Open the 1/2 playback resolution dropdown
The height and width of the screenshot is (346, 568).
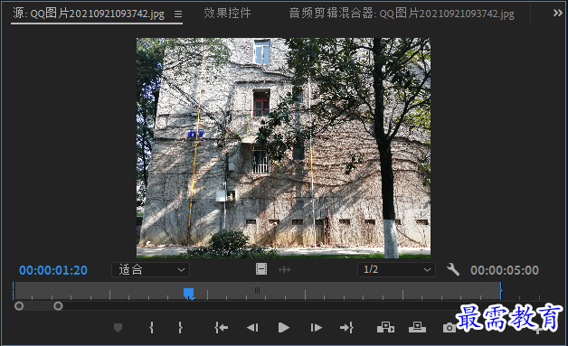pyautogui.click(x=396, y=269)
